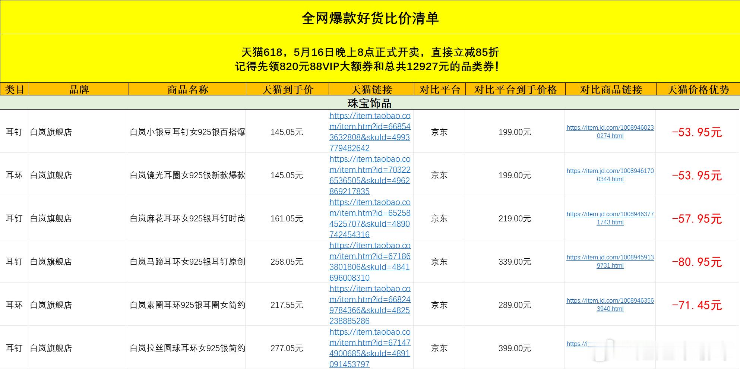This screenshot has height=369, width=740.
Task: Open Tmall link for 白岚小银豆耳钉 product
Action: (370, 132)
